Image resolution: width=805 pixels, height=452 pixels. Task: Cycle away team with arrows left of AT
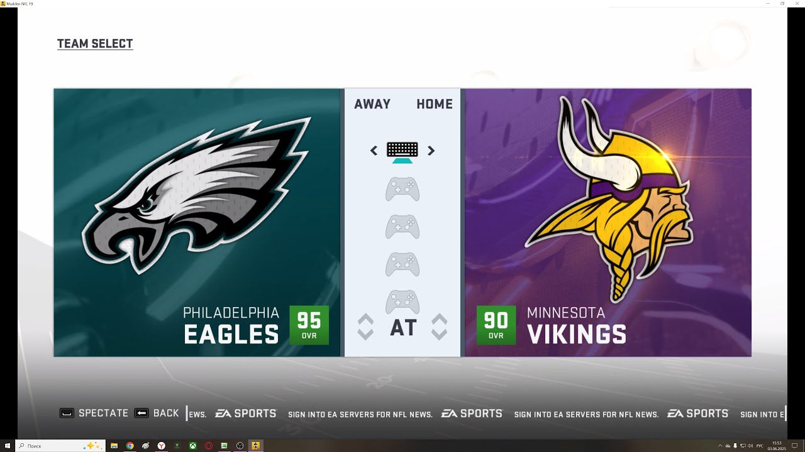pos(365,326)
